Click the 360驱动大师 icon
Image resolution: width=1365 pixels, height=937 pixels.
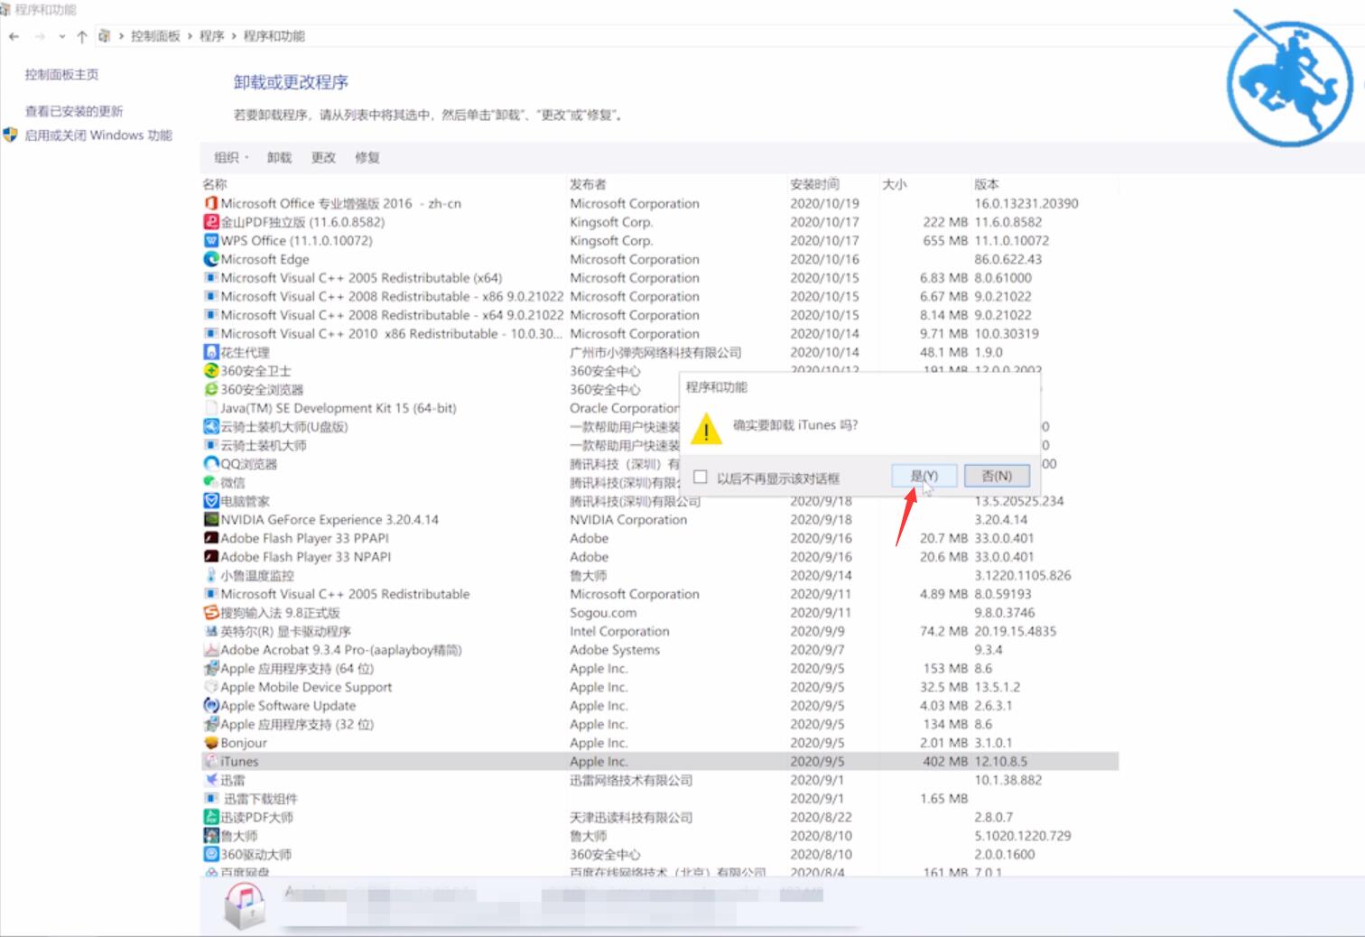pos(211,854)
